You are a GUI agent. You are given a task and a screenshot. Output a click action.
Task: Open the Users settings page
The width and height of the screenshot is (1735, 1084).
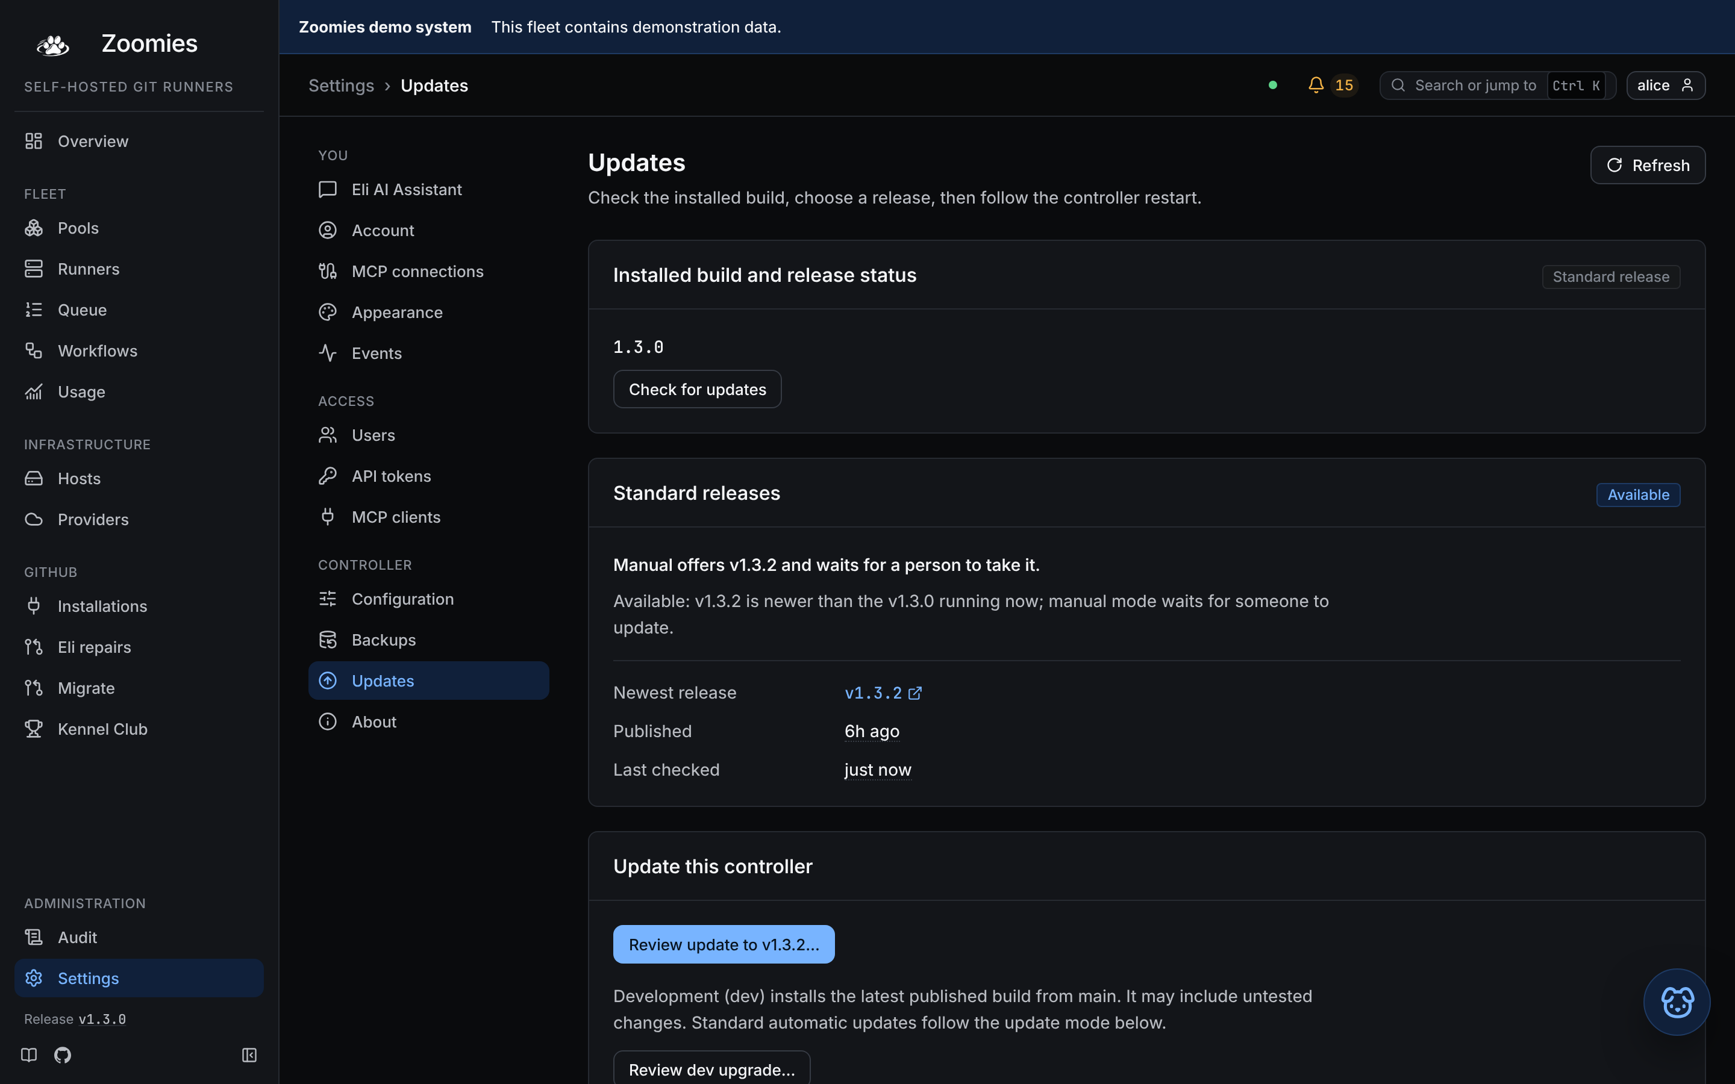click(x=429, y=435)
